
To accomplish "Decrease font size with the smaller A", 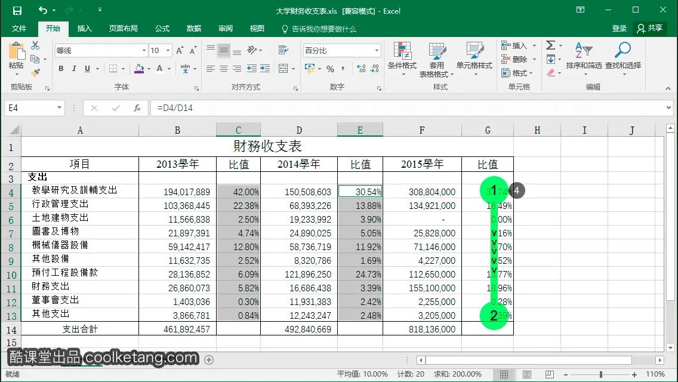I will pyautogui.click(x=193, y=50).
